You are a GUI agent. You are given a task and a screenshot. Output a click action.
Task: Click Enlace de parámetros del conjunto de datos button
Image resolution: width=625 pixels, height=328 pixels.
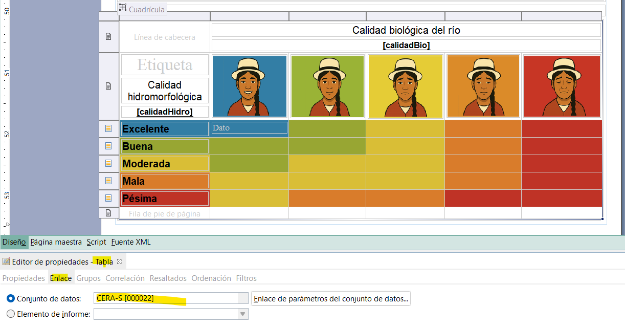pos(331,299)
